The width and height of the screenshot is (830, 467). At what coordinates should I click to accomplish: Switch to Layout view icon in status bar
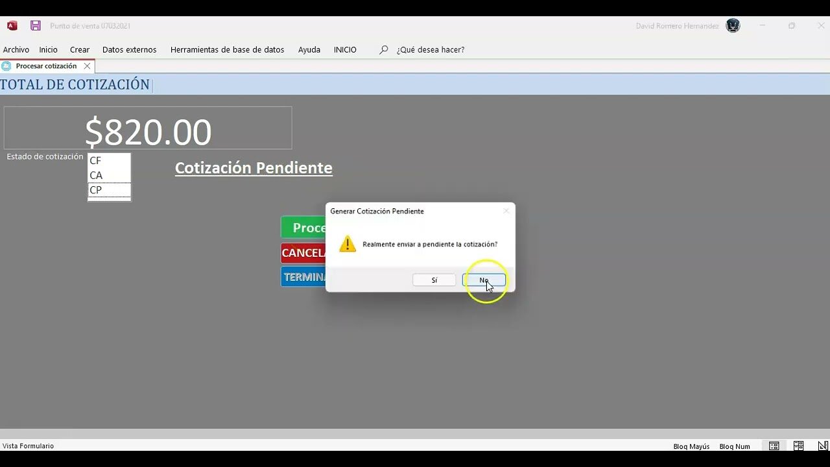tap(798, 446)
